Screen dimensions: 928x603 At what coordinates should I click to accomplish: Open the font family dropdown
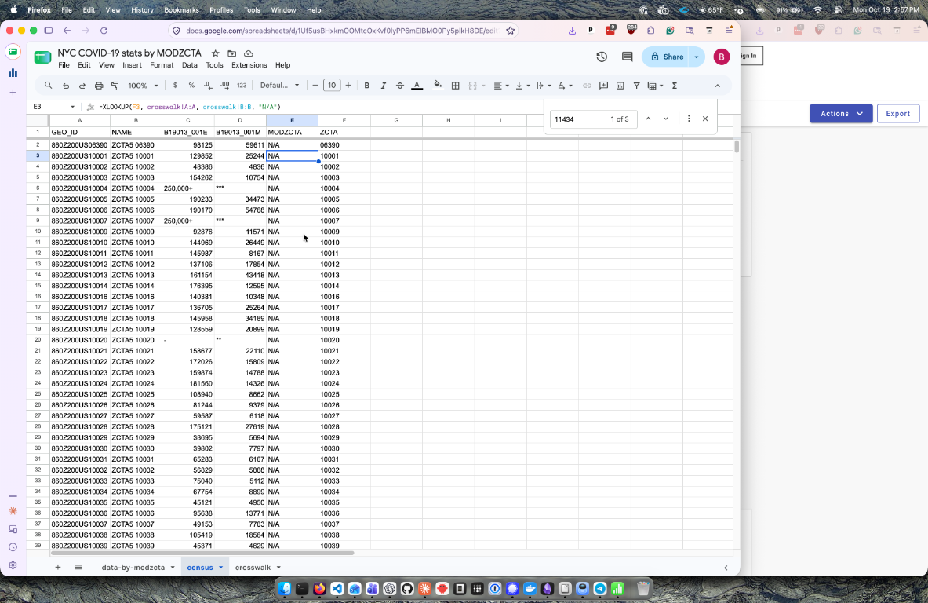(280, 86)
